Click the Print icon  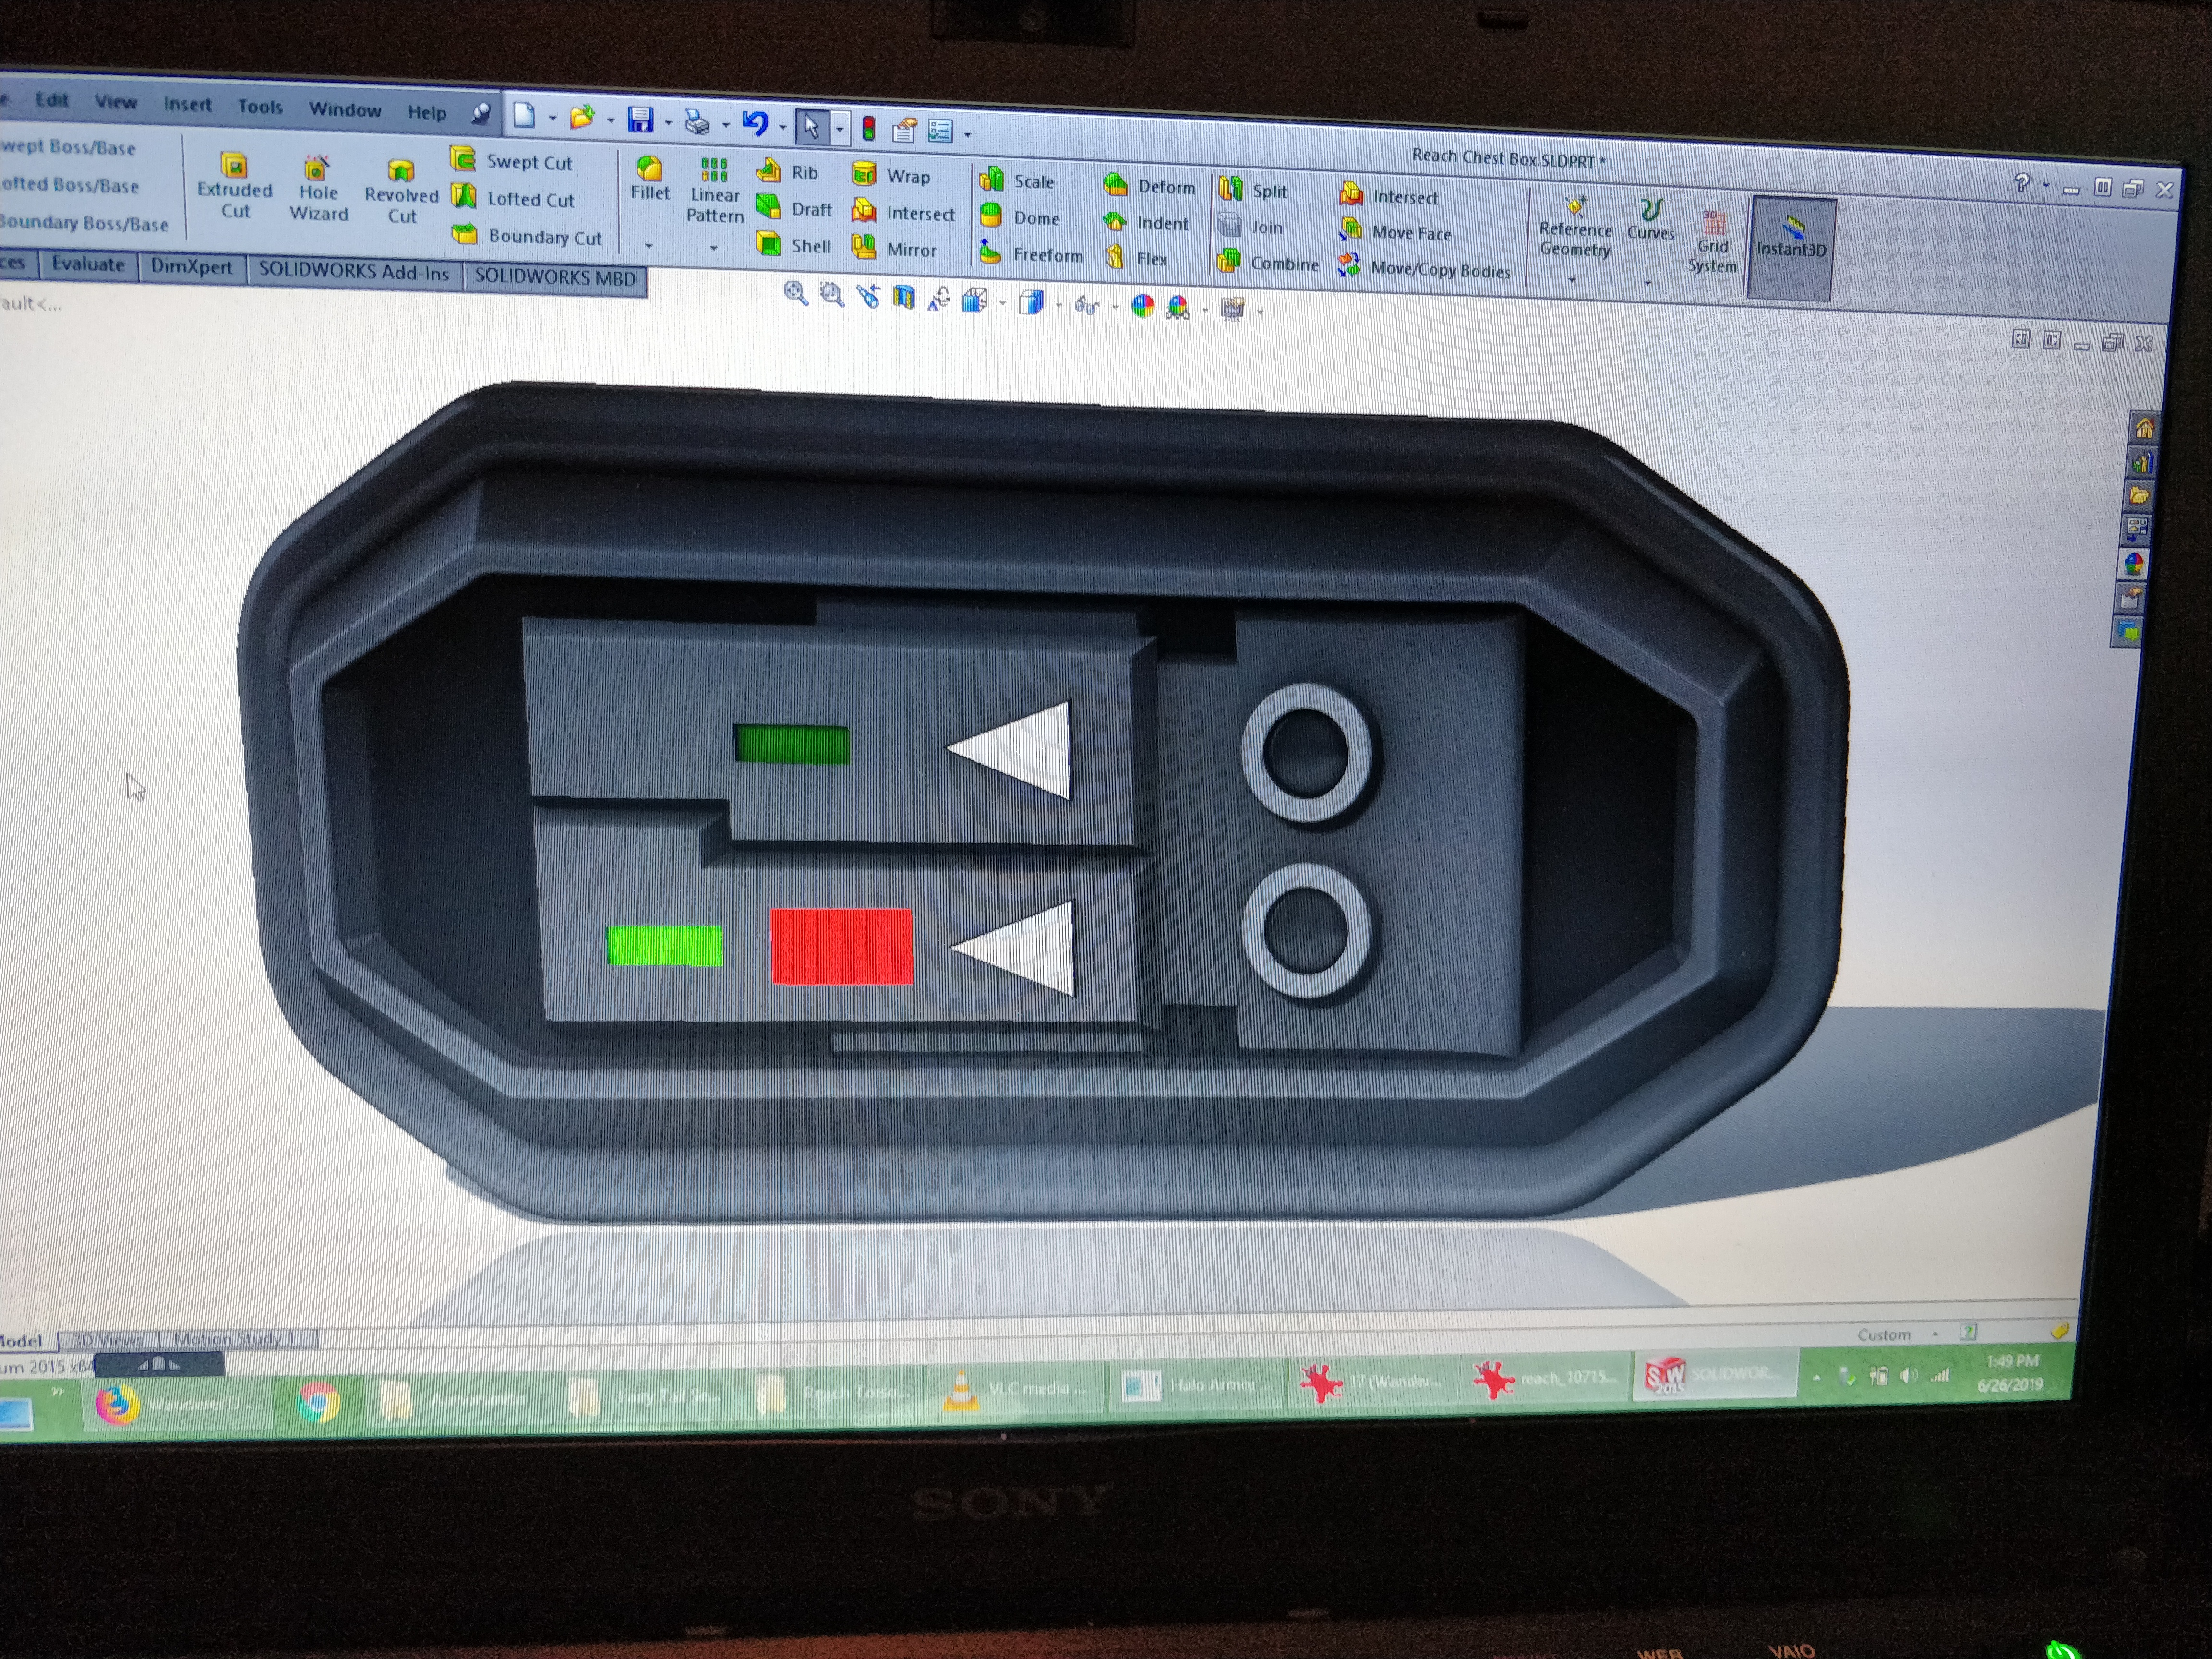697,122
